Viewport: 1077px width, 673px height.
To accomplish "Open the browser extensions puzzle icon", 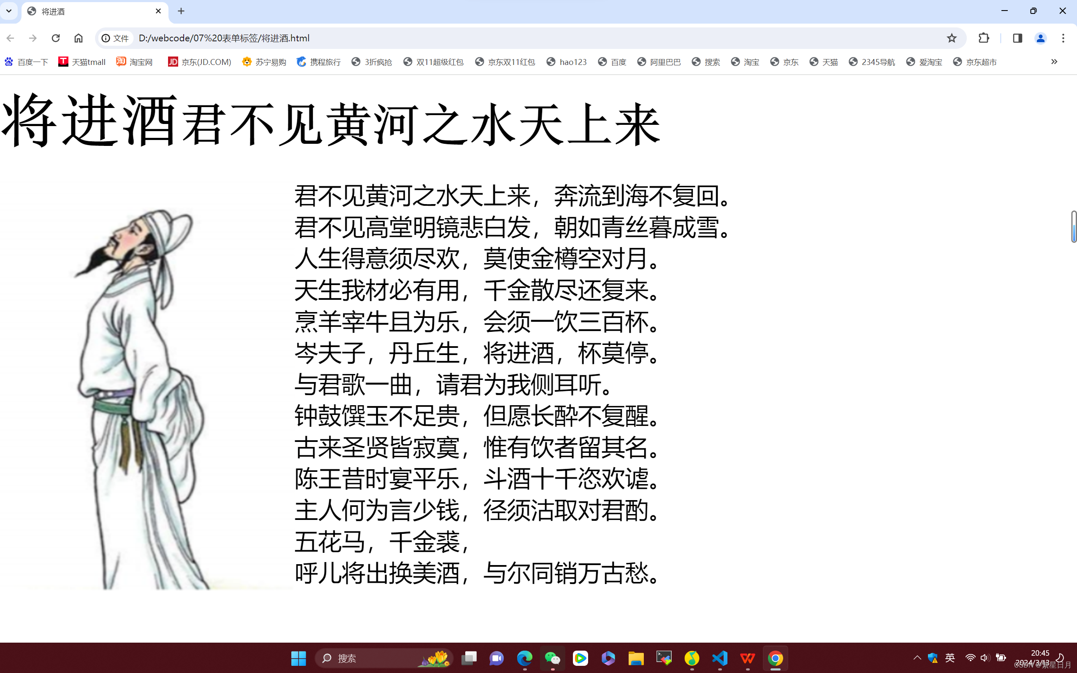I will point(983,38).
